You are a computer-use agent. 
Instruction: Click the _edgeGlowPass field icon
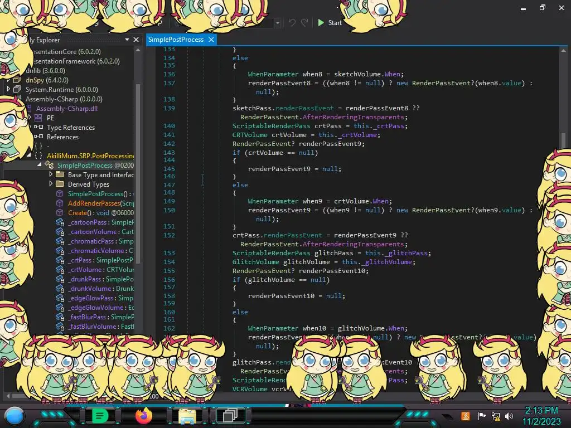pyautogui.click(x=60, y=298)
